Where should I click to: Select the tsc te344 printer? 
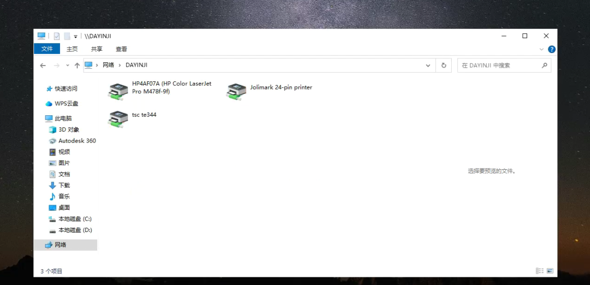coord(117,118)
